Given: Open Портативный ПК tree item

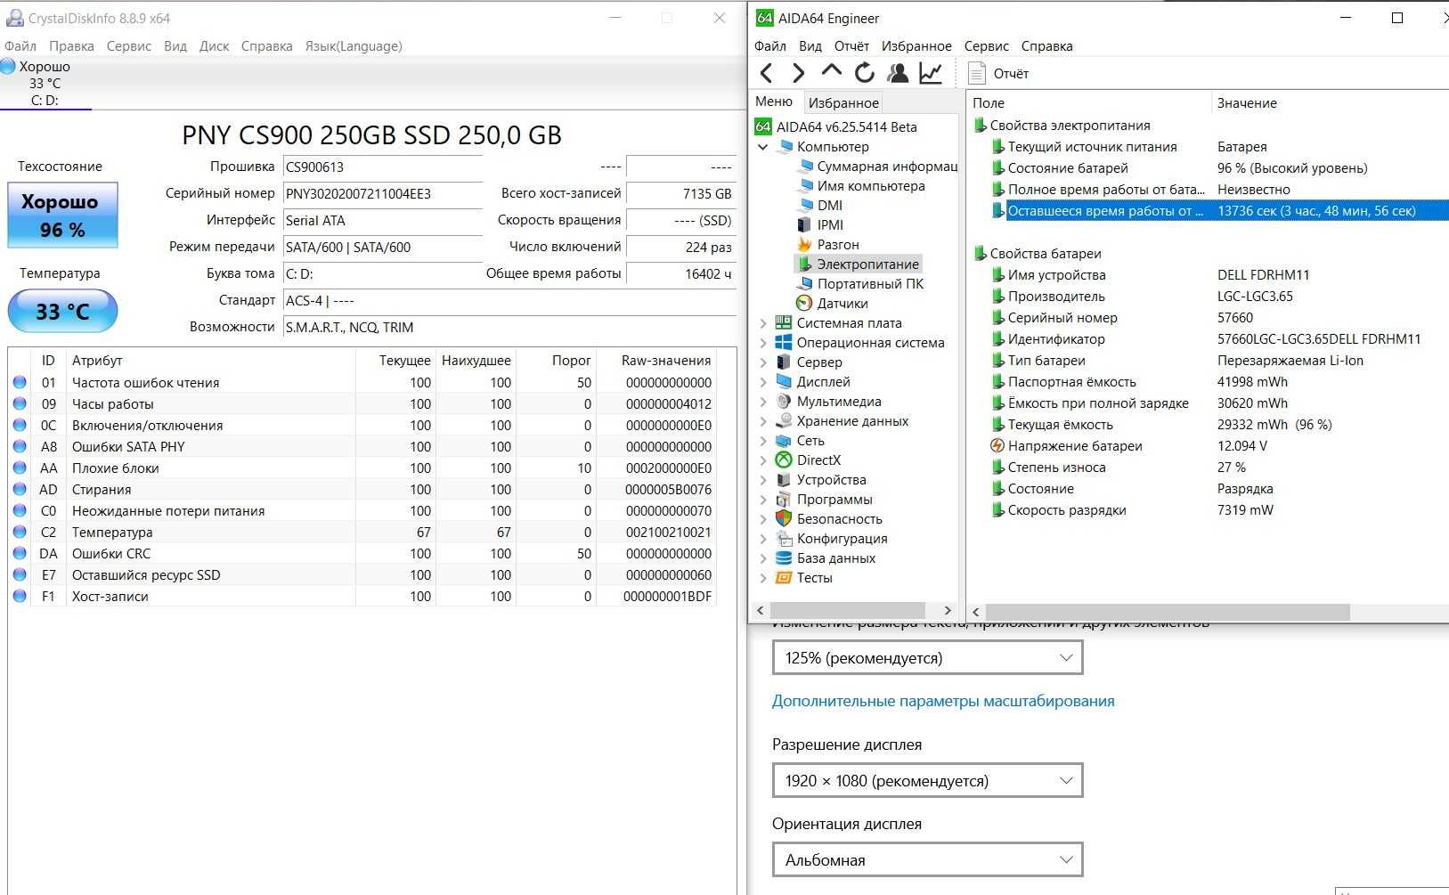Looking at the screenshot, I should click(870, 284).
